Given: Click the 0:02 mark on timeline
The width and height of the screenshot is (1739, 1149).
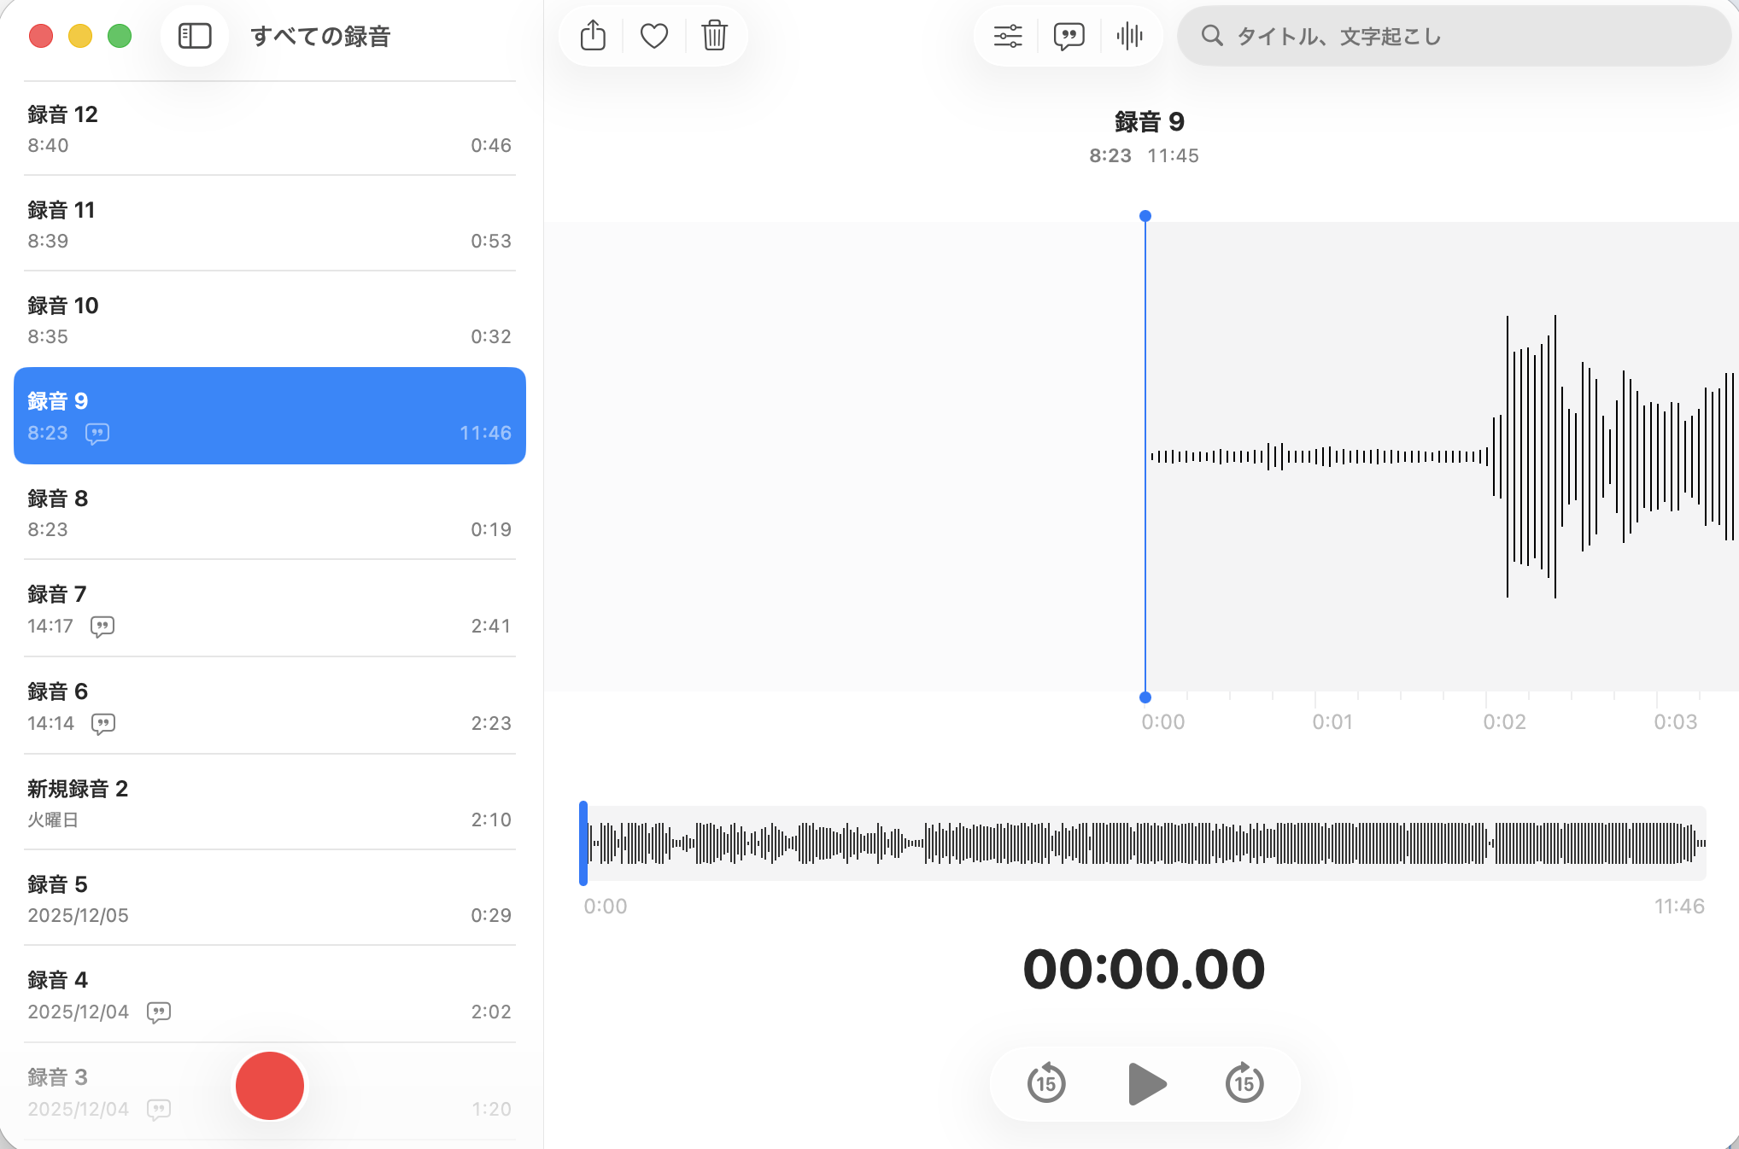Looking at the screenshot, I should point(1503,721).
